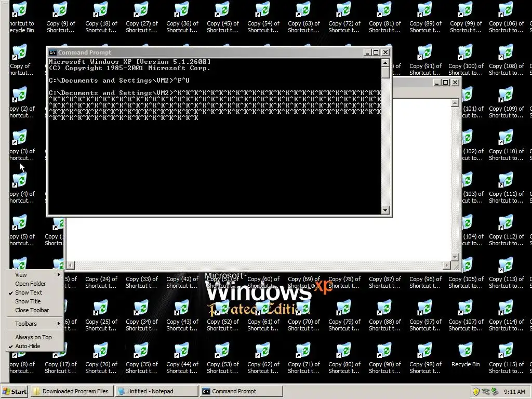Screen dimensions: 532x399
Task: Select Copy (109) of Shortcut icon
Action: click(506, 102)
